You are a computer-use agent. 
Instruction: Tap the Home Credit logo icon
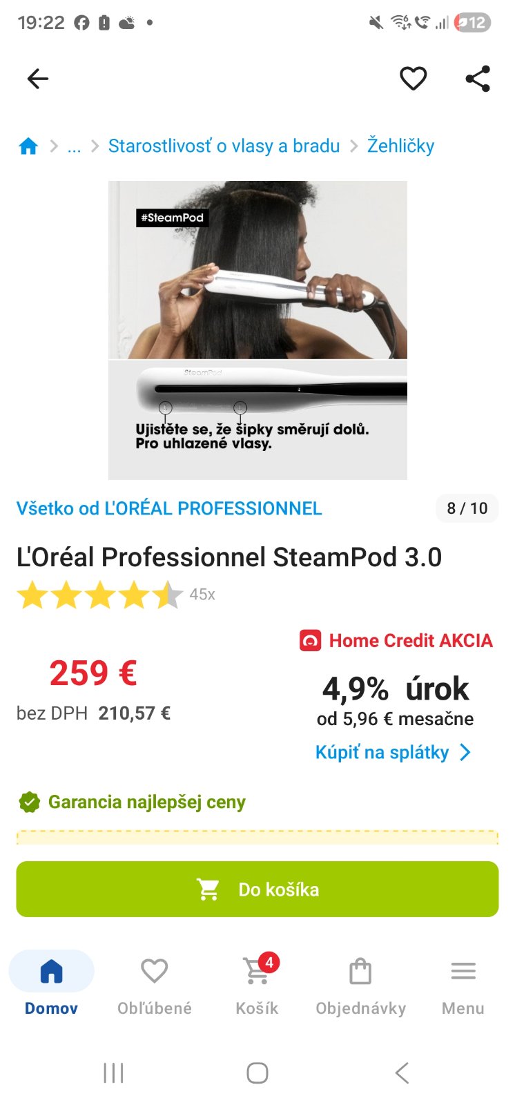(310, 641)
